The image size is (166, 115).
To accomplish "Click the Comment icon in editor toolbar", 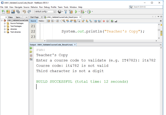I will click(112, 21).
